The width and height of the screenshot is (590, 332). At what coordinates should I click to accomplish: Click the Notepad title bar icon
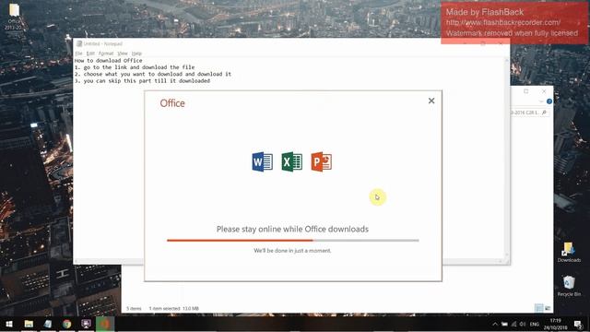[x=79, y=44]
